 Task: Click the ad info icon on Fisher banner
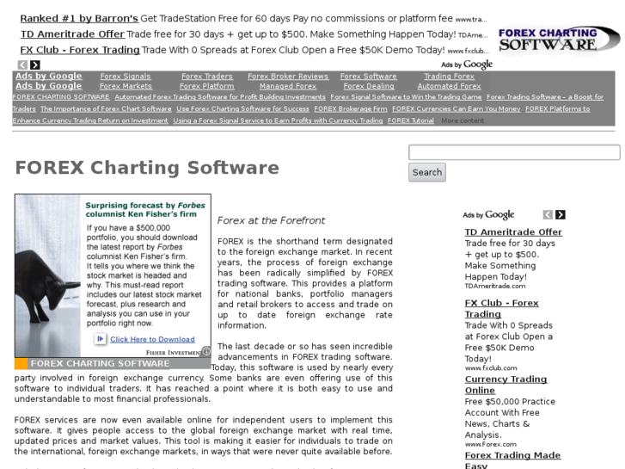[x=206, y=351]
